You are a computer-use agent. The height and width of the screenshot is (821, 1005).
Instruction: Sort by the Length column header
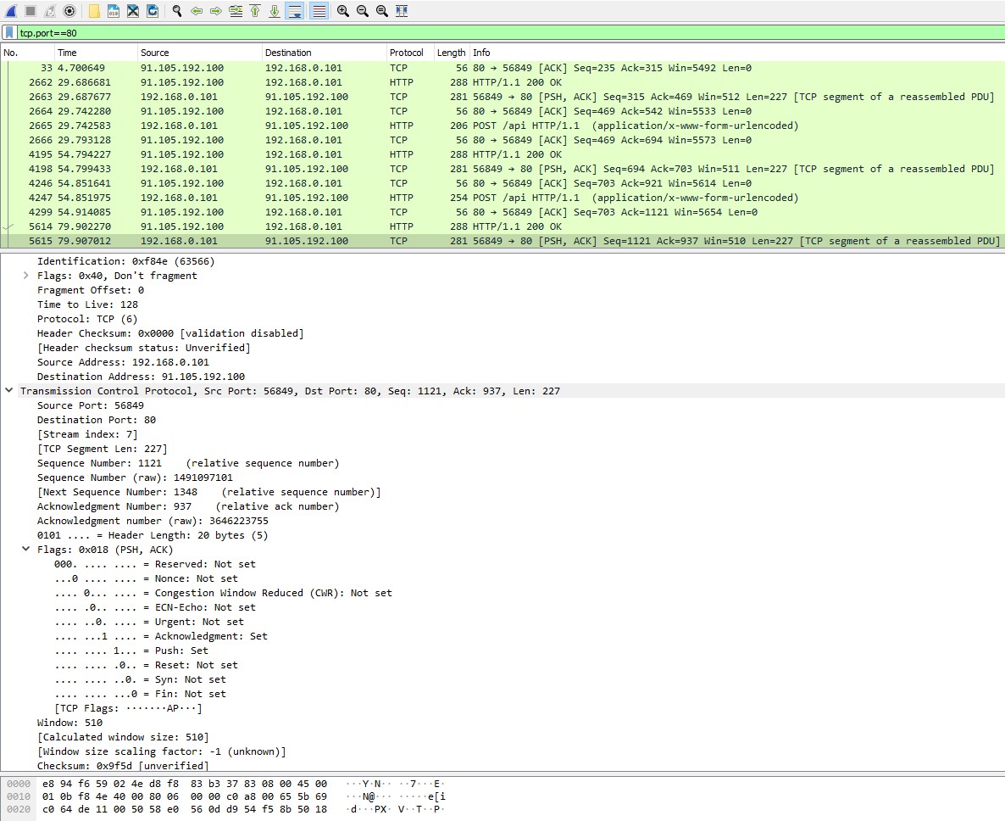[x=451, y=53]
